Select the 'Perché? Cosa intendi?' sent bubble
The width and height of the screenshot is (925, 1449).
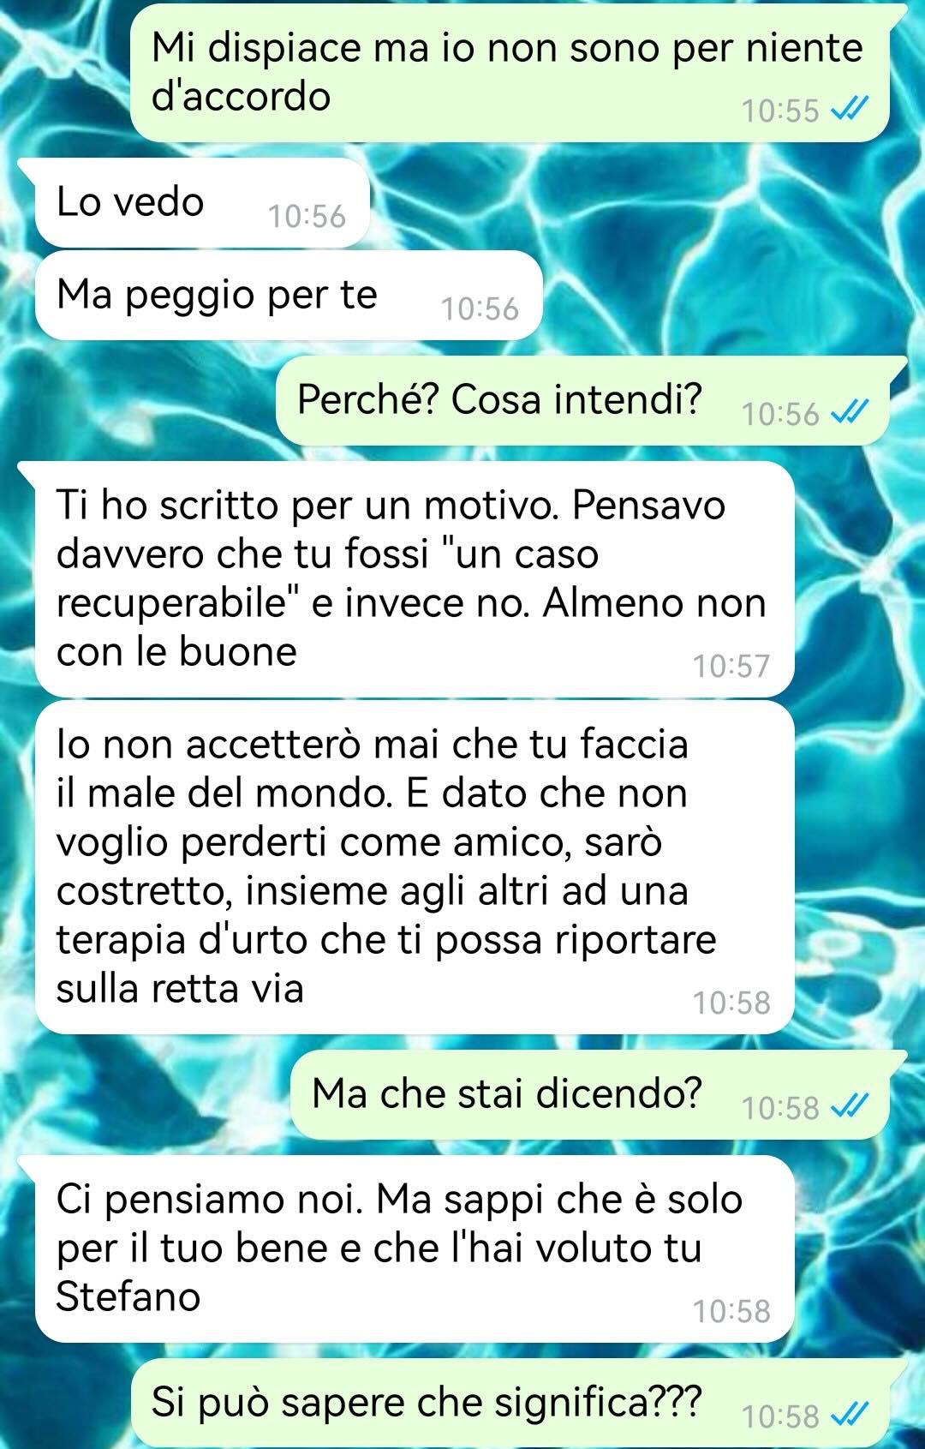tap(582, 400)
